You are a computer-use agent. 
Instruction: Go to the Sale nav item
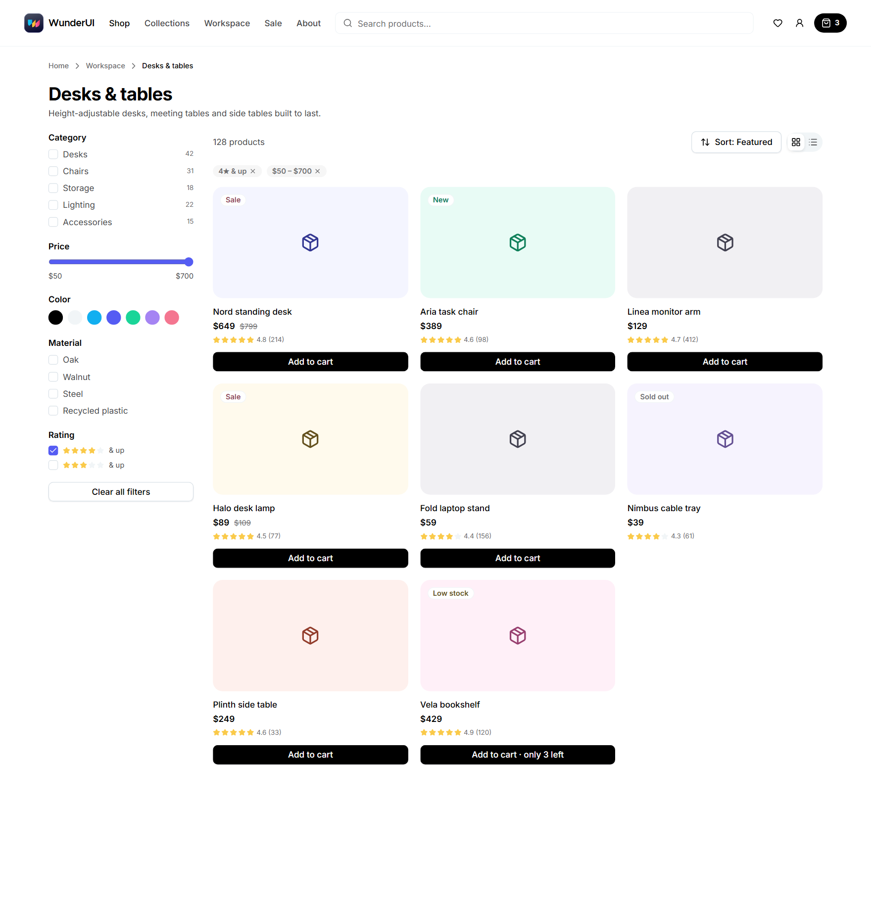(x=273, y=23)
